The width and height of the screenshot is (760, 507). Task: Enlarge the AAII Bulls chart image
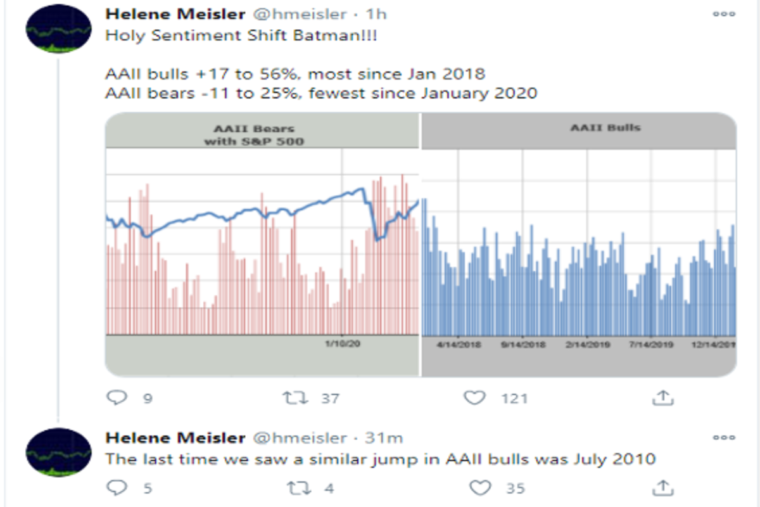pos(579,244)
